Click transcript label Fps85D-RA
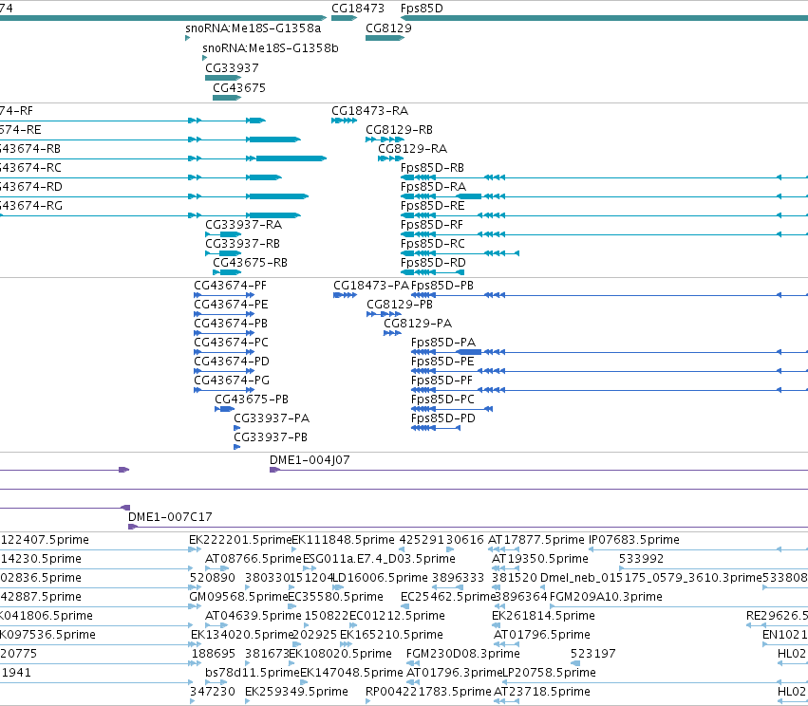This screenshot has width=808, height=706. (433, 186)
